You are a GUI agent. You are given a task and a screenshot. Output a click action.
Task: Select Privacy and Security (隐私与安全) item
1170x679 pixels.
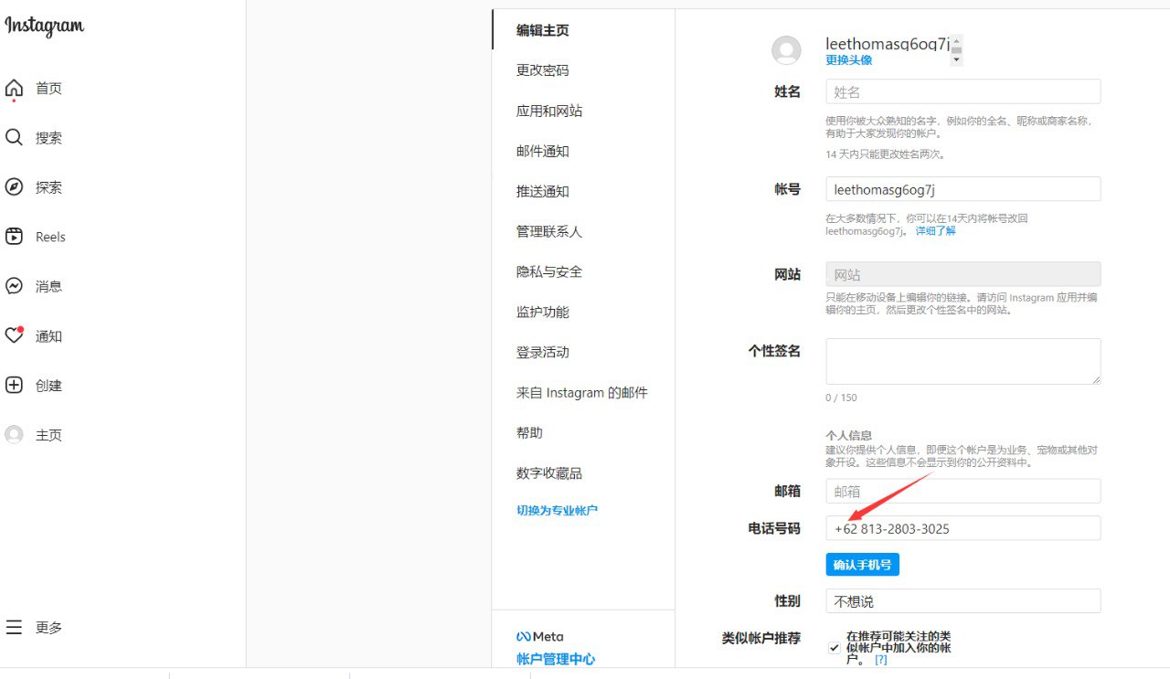click(x=548, y=271)
